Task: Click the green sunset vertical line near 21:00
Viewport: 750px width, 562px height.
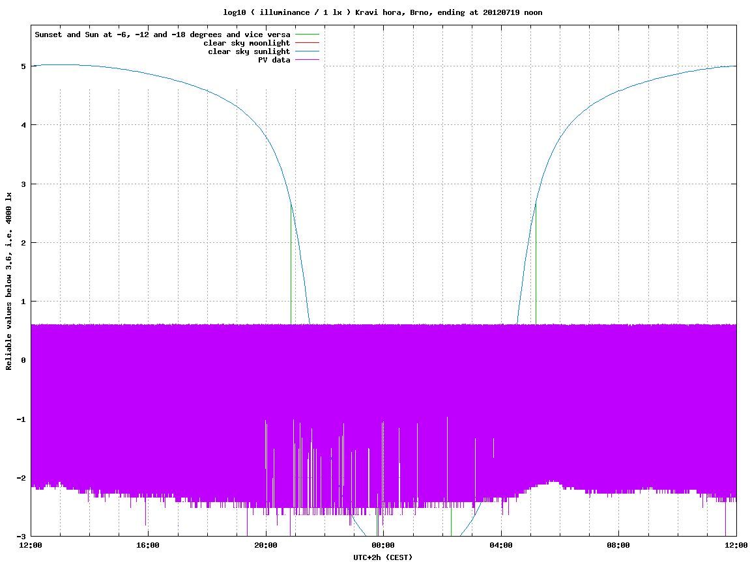Action: point(291,265)
